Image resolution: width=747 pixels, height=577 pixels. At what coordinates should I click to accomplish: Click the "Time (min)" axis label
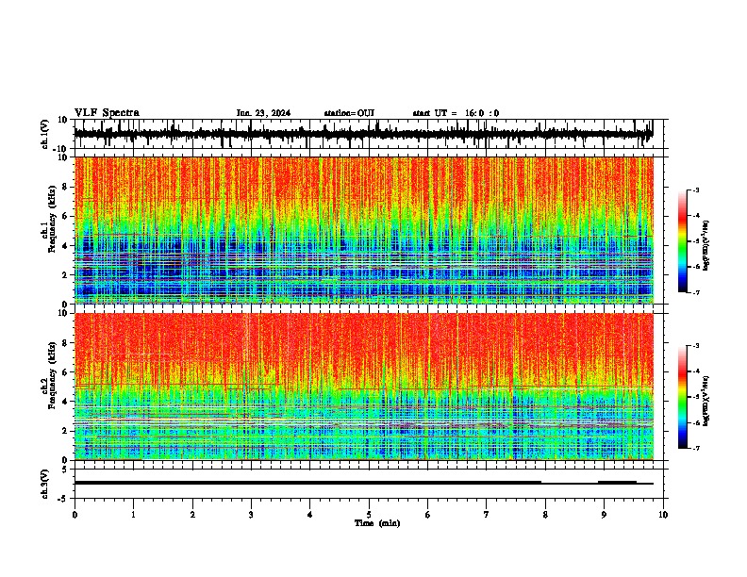coord(377,523)
